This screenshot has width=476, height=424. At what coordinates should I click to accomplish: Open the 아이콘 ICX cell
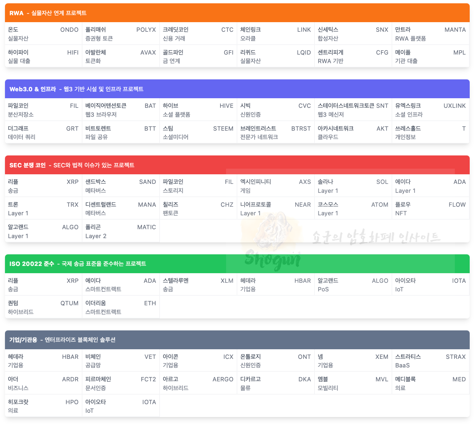(x=198, y=360)
